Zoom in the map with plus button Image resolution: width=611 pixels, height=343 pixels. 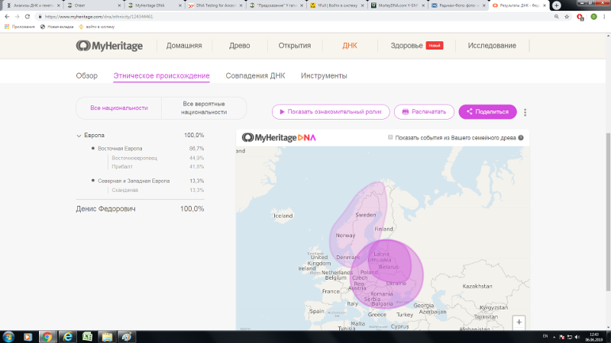519,322
